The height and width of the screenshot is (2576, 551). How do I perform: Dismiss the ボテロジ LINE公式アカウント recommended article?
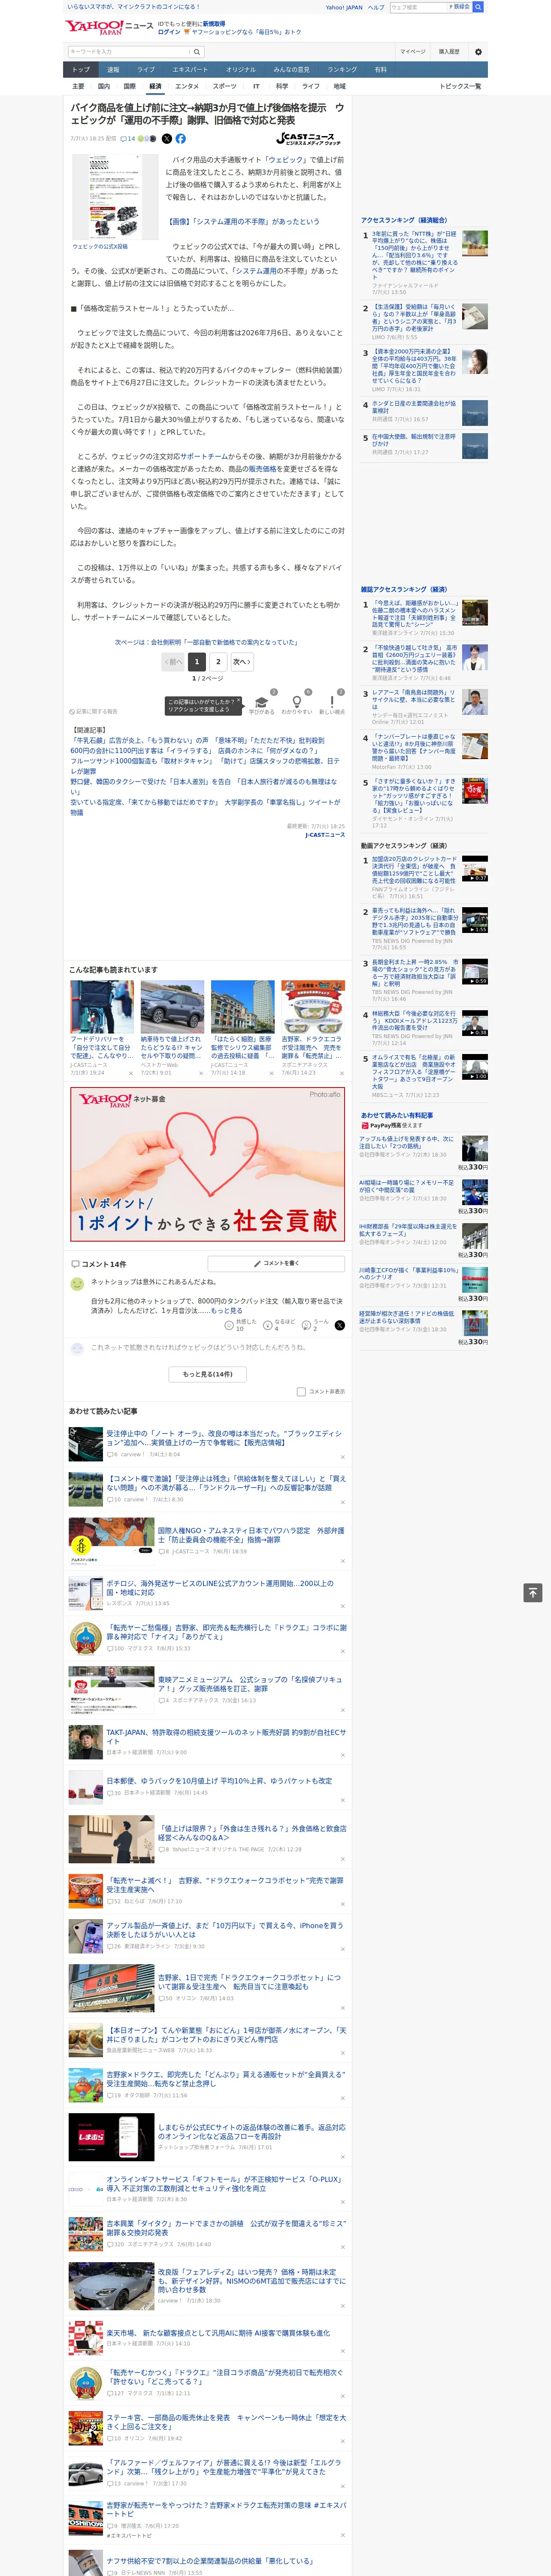(x=342, y=1606)
